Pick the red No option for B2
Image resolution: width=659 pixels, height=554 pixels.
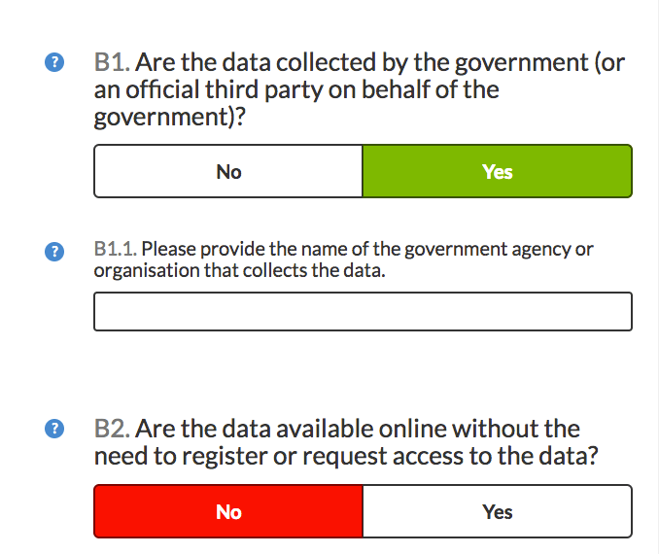click(x=228, y=512)
